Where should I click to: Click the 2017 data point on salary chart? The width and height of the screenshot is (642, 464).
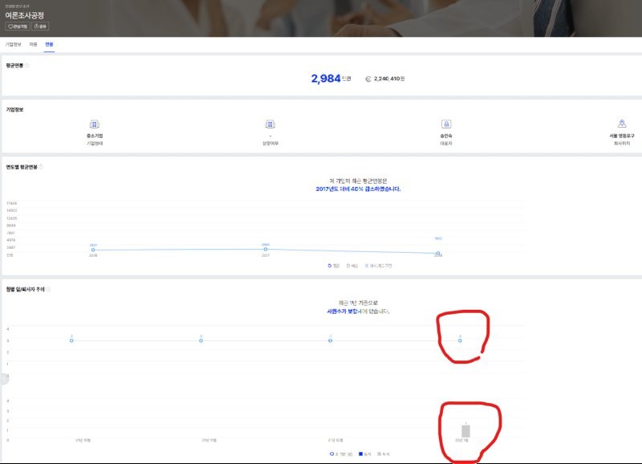click(x=266, y=249)
